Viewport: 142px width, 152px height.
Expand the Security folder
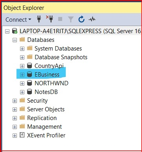tap(15, 101)
